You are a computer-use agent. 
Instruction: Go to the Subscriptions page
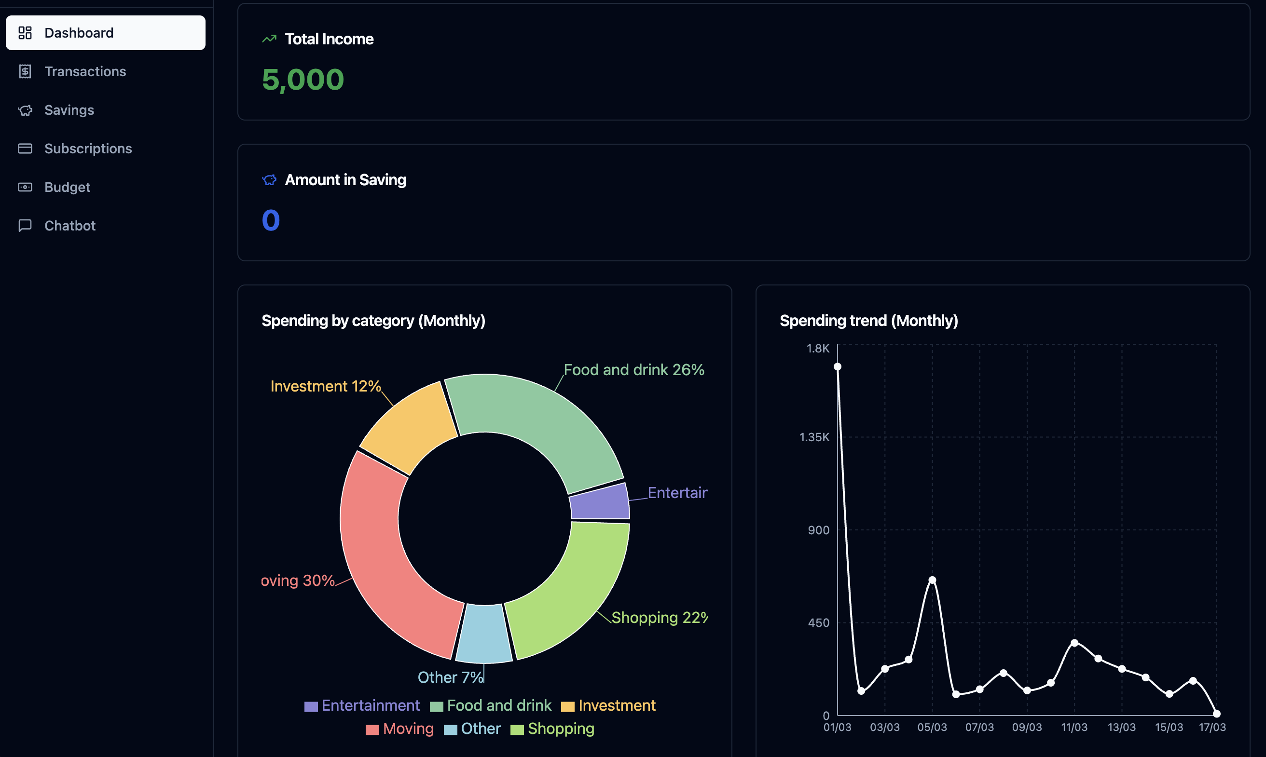pyautogui.click(x=88, y=149)
